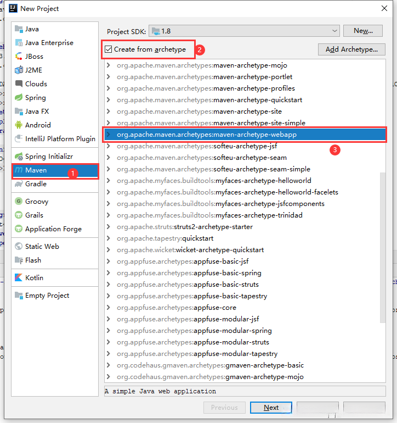Viewport: 397px width, 423px height.
Task: Click the Grails icon
Action: tap(19, 215)
